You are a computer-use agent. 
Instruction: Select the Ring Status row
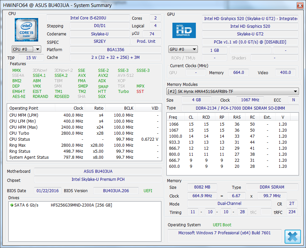tap(84, 151)
